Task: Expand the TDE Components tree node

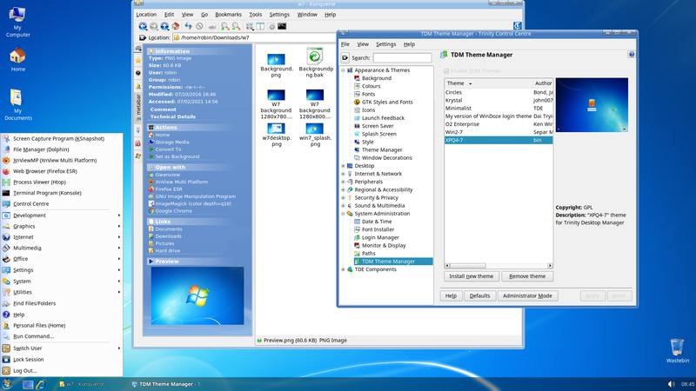Action: (343, 269)
